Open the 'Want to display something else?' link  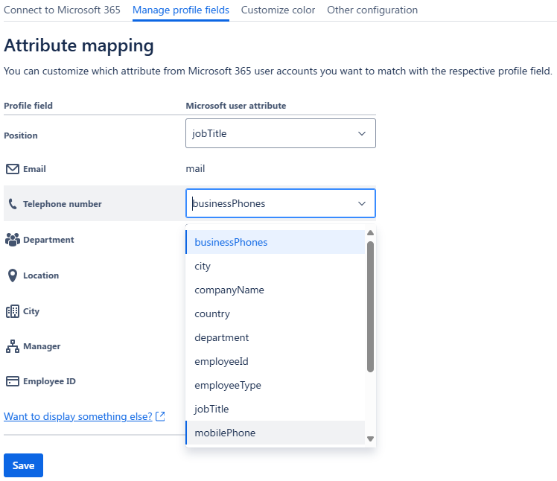78,417
